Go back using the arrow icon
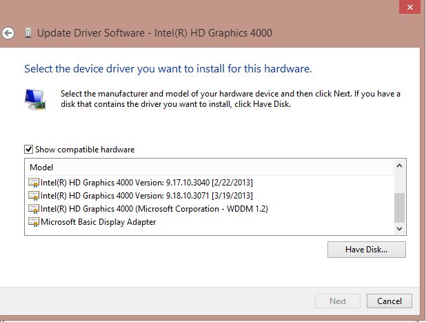The width and height of the screenshot is (426, 322). (x=8, y=33)
